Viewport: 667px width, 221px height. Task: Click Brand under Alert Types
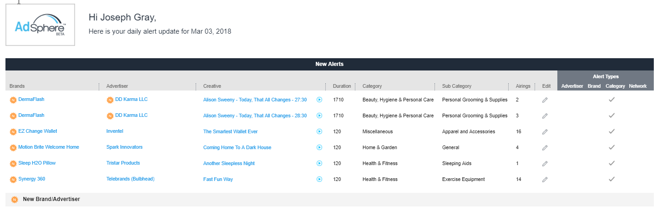coord(594,86)
